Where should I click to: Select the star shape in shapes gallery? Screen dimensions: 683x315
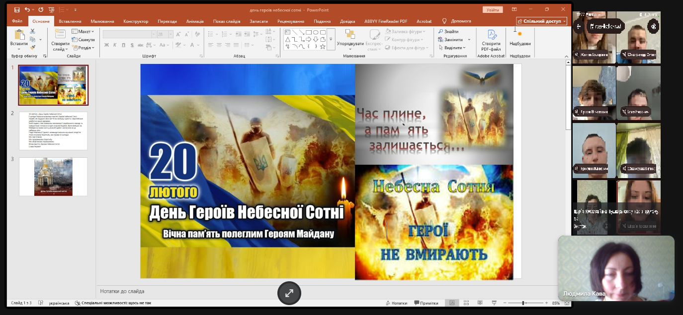(x=323, y=47)
